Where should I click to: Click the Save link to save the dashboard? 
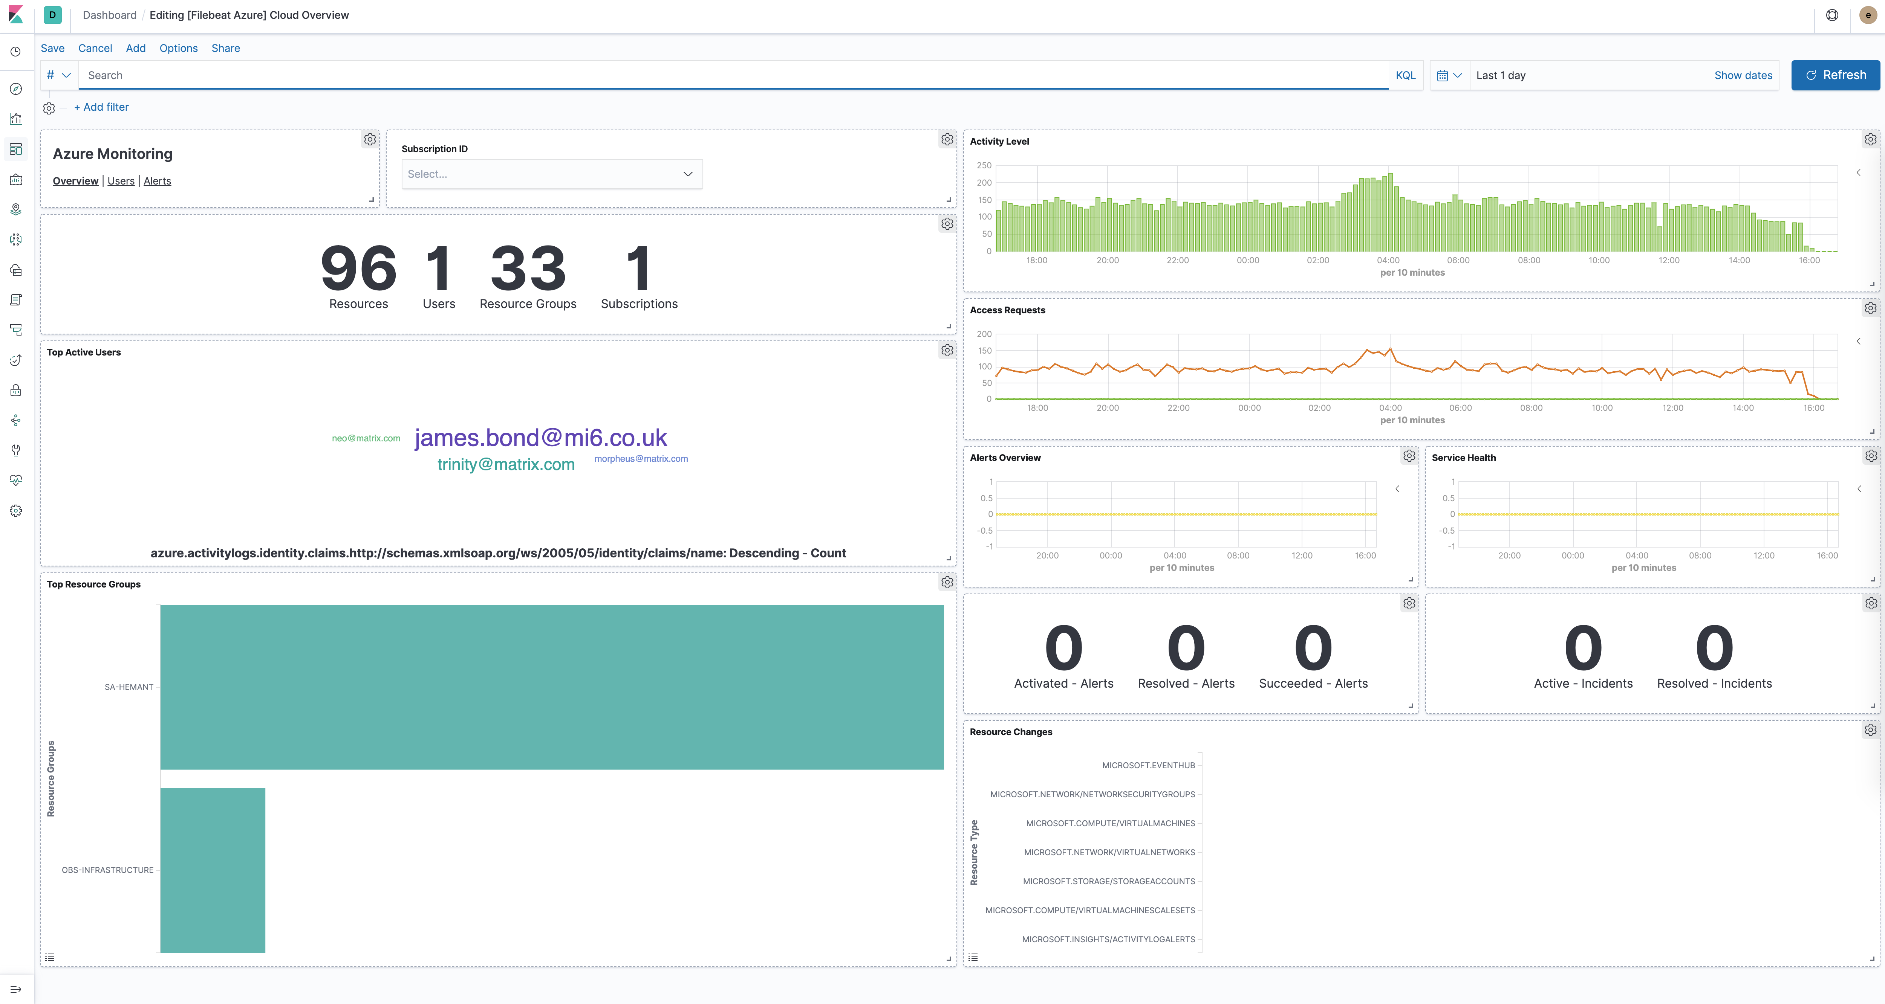(x=52, y=48)
